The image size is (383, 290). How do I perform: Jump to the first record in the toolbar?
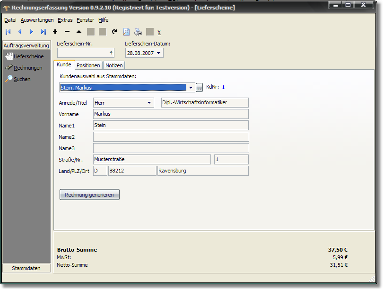click(x=8, y=32)
